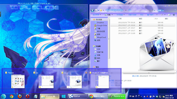This screenshot has width=177, height=99.
Task: Click the envelope preview image
Action: point(157,52)
